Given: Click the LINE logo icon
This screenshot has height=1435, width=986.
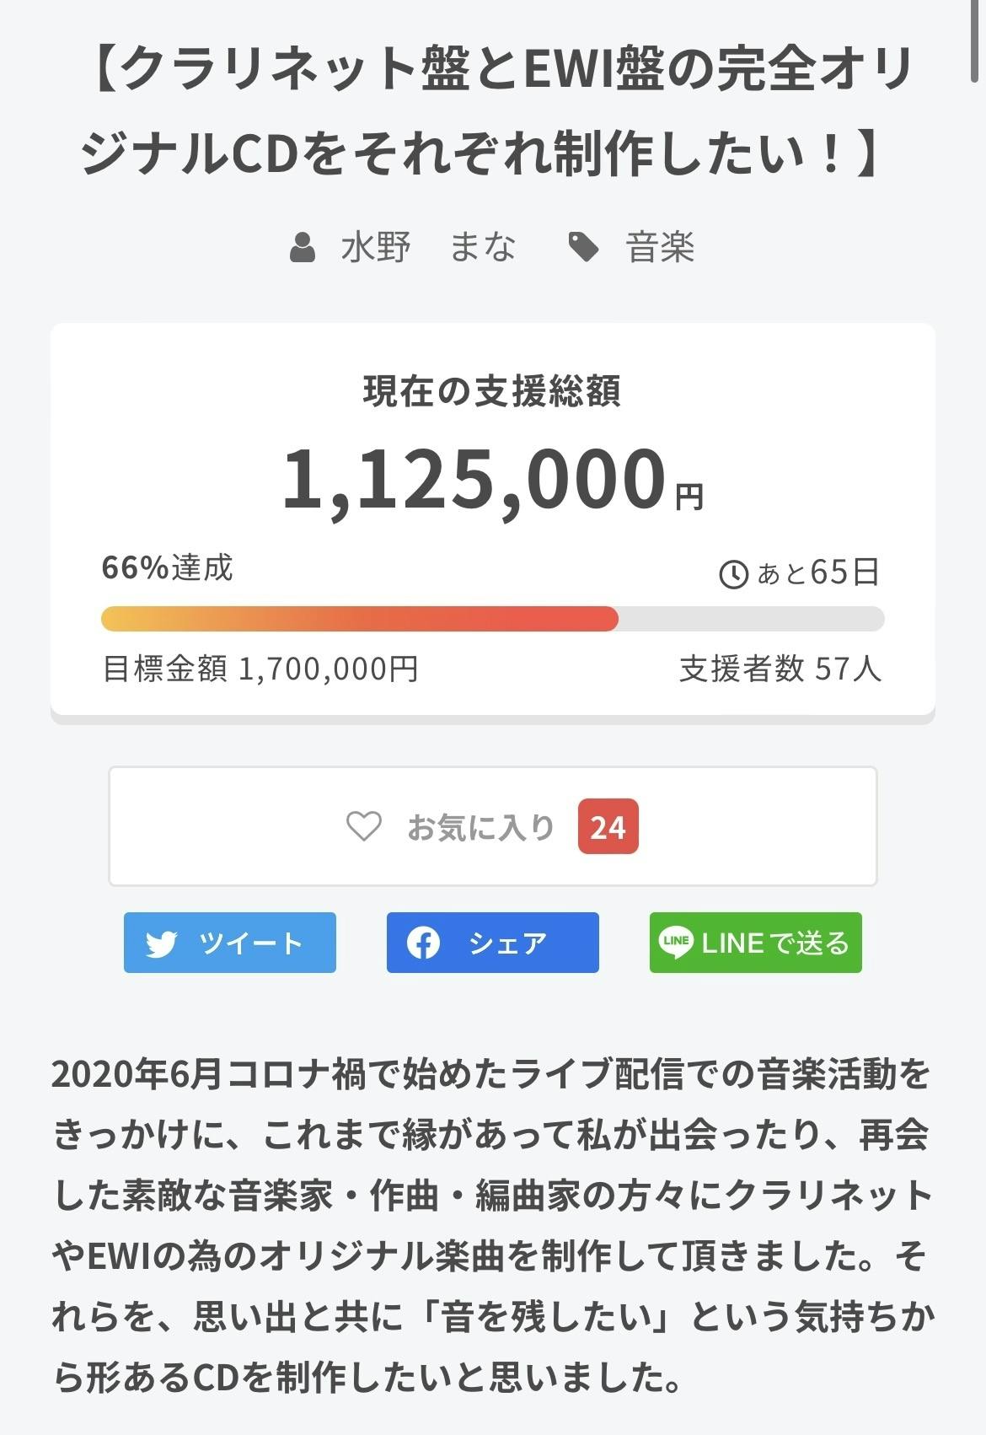Looking at the screenshot, I should pos(675,943).
